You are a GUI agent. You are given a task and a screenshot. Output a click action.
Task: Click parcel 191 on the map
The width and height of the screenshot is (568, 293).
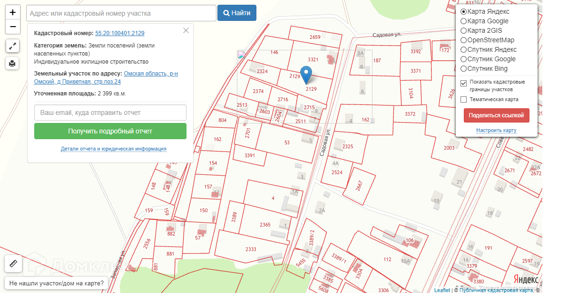pos(488,248)
